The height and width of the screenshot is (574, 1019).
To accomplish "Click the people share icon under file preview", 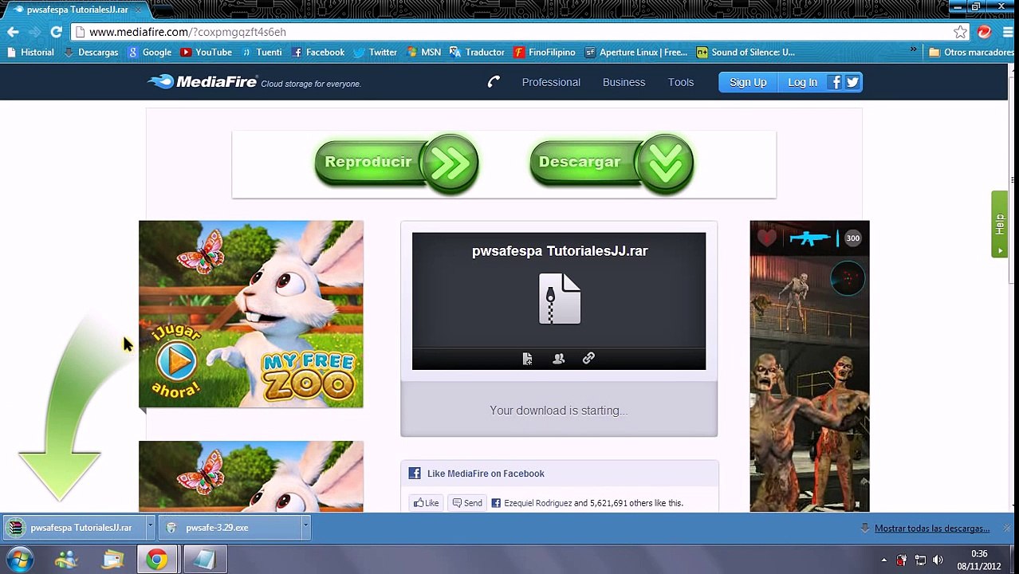I will click(x=558, y=359).
